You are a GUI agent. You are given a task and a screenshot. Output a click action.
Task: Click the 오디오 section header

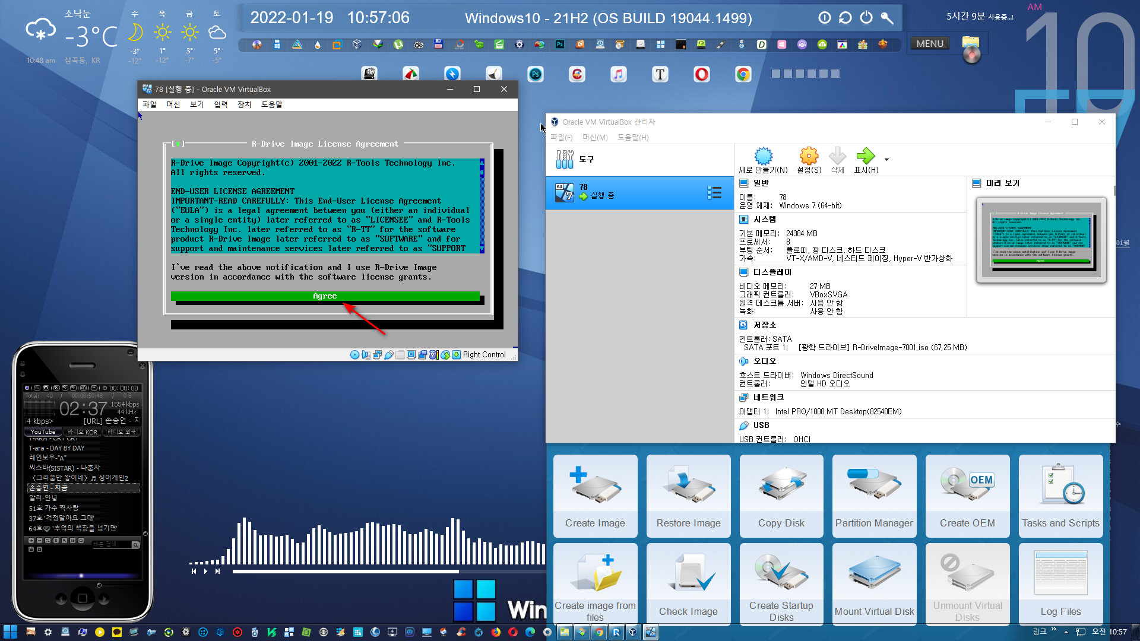[x=764, y=361]
